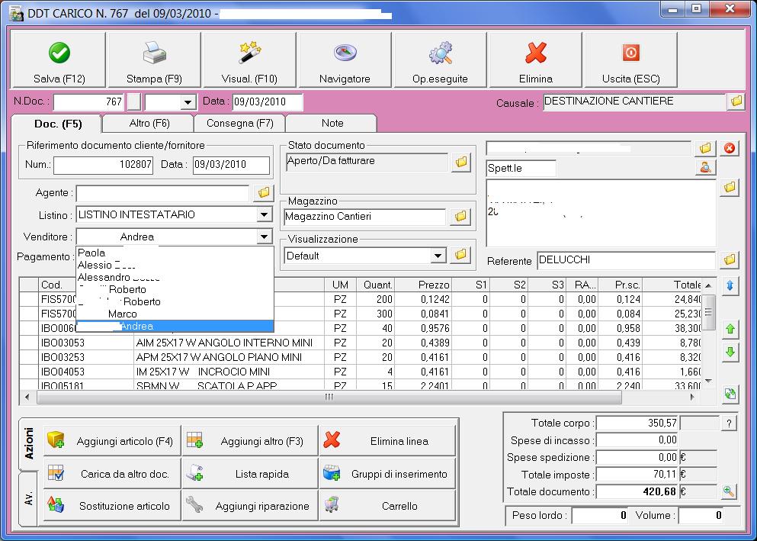Delete document with Elimina red X

pyautogui.click(x=536, y=61)
